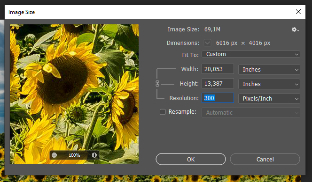Toggle the constrain proportions chain link icon

(x=157, y=84)
